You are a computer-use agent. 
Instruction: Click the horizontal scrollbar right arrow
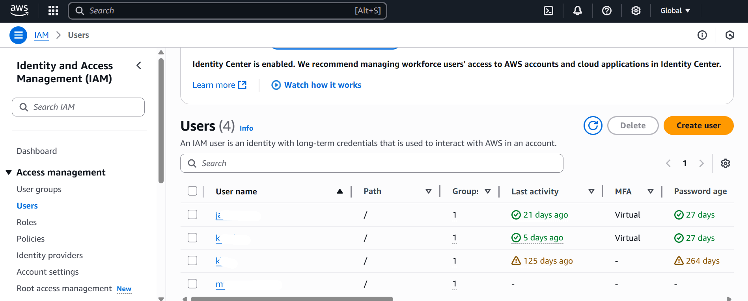pyautogui.click(x=729, y=299)
